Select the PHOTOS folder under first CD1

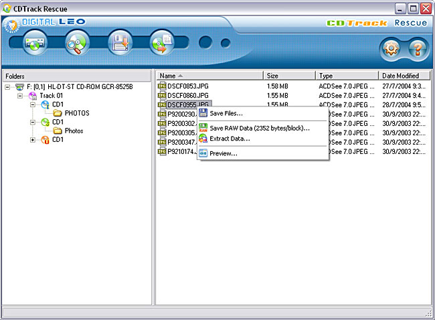(x=77, y=113)
